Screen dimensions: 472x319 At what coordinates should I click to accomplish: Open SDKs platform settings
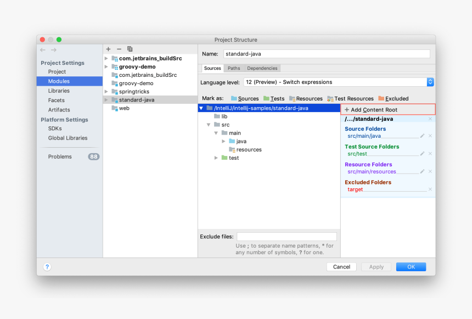pos(55,128)
